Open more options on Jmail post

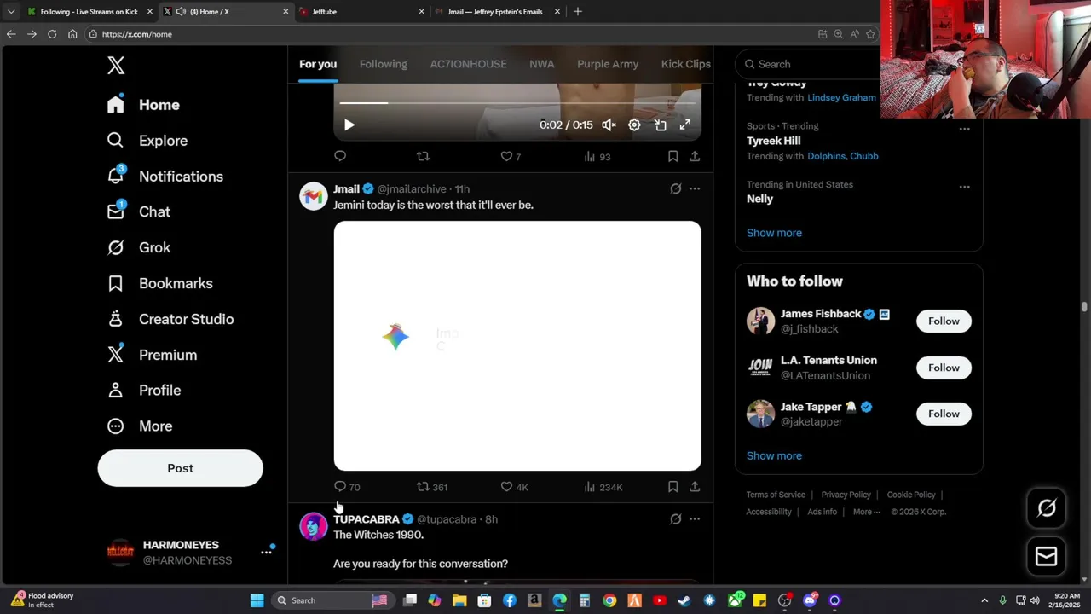click(695, 188)
